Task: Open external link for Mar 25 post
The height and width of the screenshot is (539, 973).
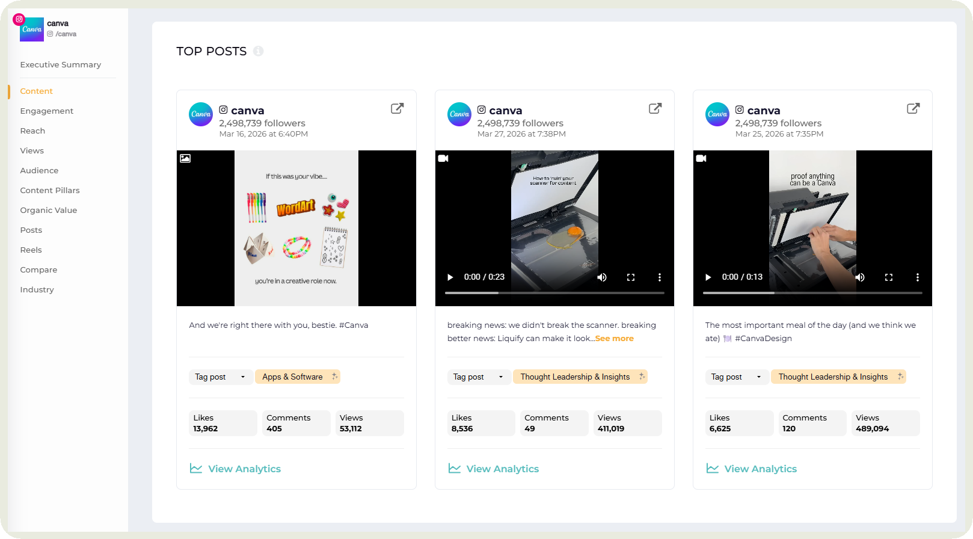Action: (x=913, y=108)
